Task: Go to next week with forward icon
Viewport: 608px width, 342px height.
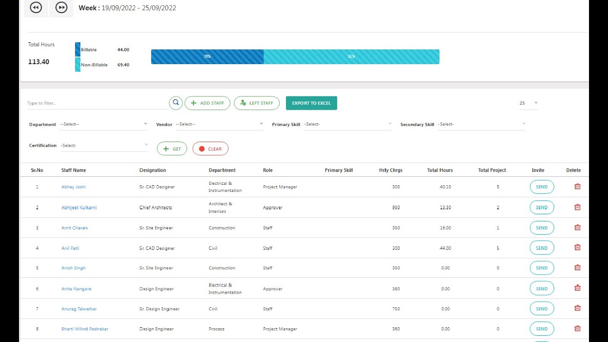Action: [61, 8]
